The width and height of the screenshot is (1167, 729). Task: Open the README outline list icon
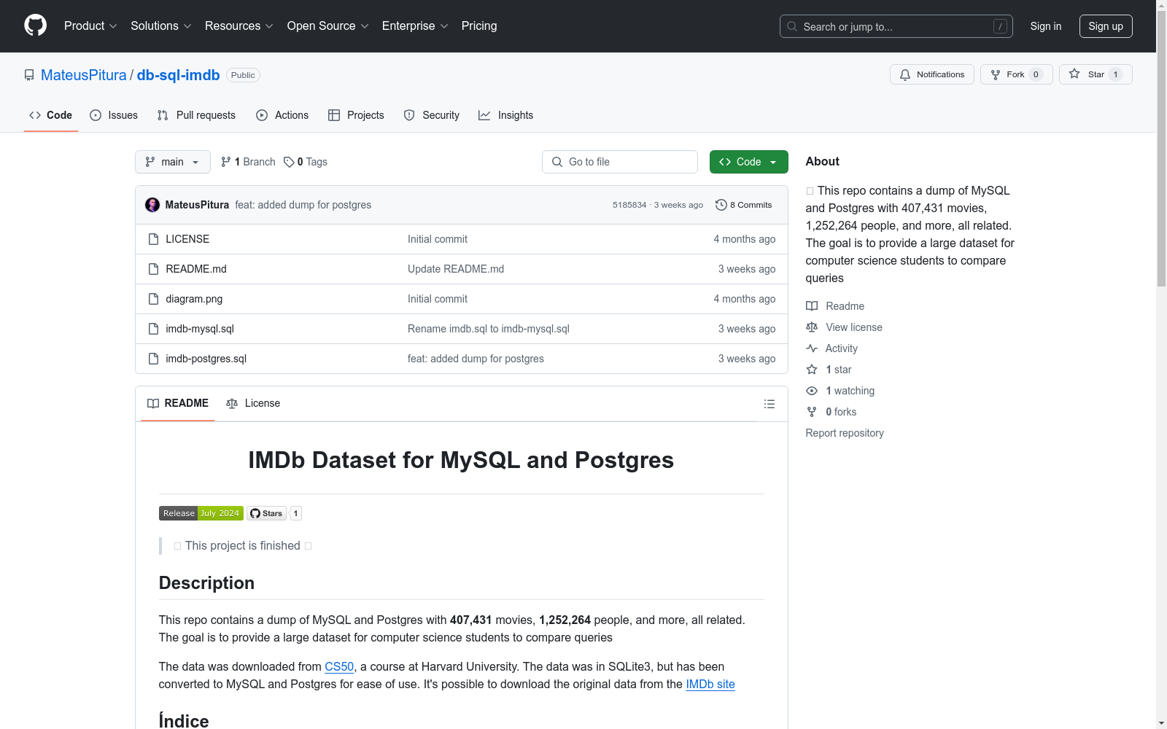coord(769,403)
